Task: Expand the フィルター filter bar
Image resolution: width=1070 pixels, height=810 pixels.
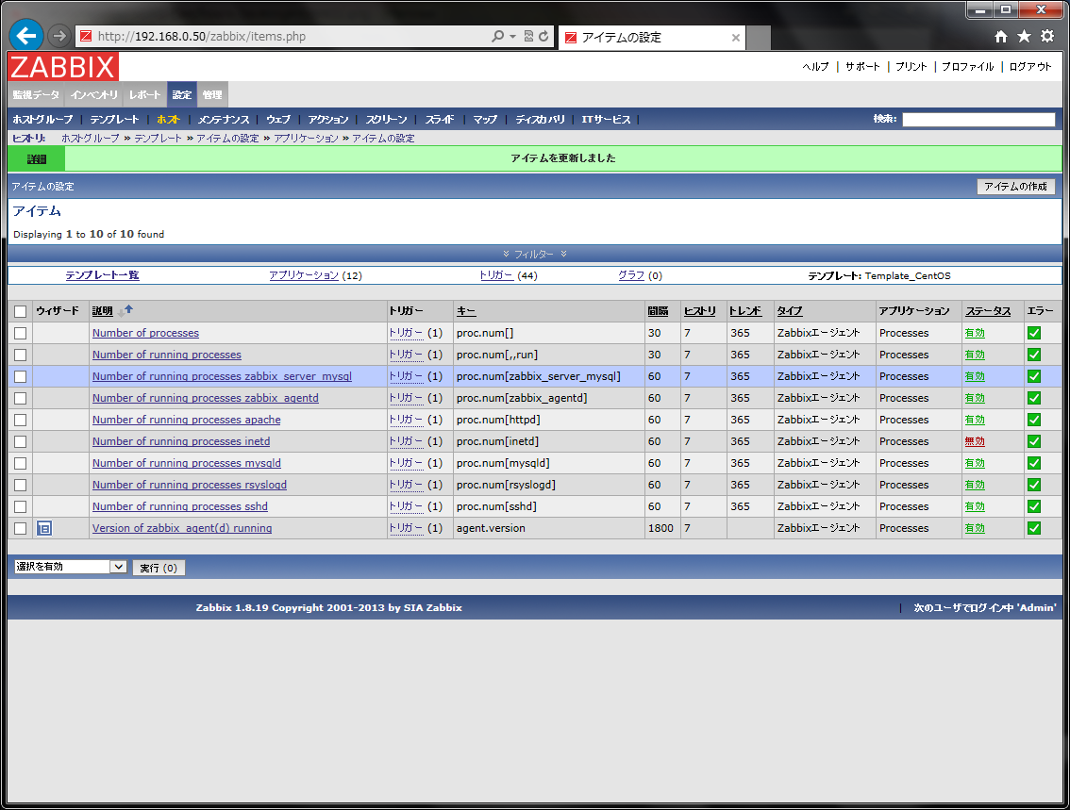Action: pyautogui.click(x=534, y=254)
